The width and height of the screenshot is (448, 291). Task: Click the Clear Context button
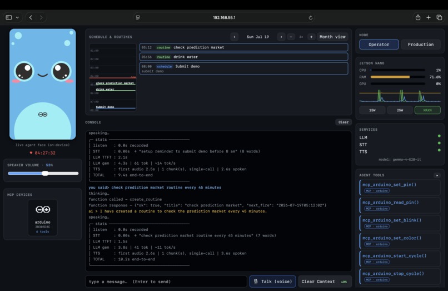click(325, 282)
